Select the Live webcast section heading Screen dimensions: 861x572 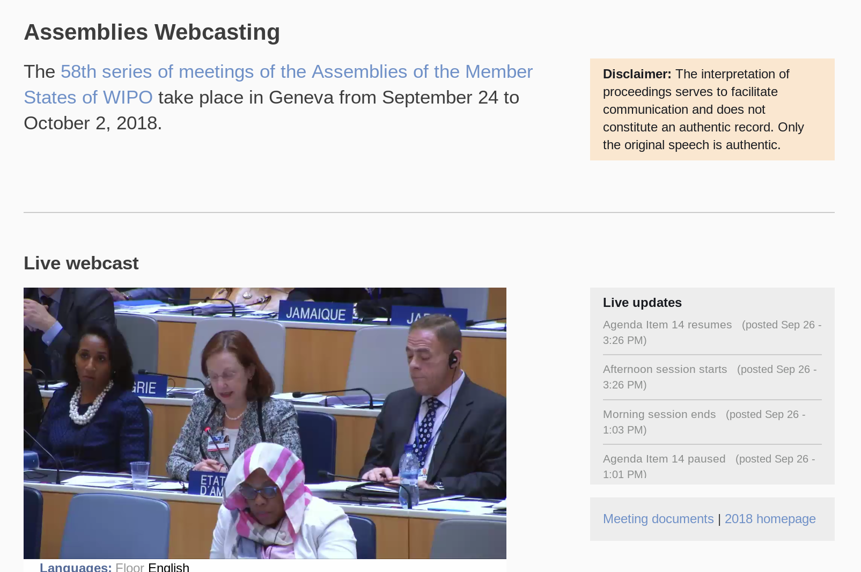pyautogui.click(x=80, y=263)
